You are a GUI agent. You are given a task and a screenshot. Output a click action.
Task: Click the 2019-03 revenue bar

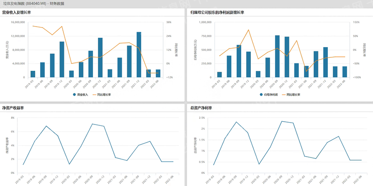click(33, 74)
